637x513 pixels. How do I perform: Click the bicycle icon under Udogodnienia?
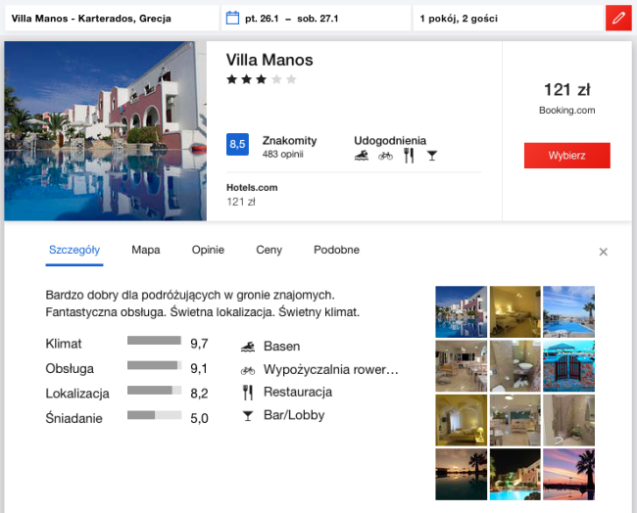pos(385,156)
